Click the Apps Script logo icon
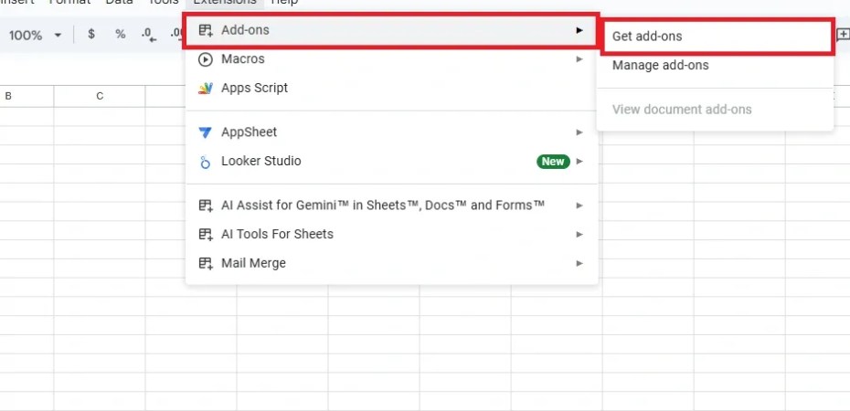Image resolution: width=850 pixels, height=411 pixels. tap(205, 89)
